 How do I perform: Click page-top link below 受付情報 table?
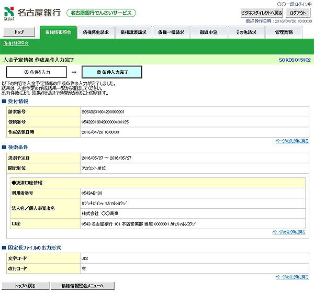(292, 141)
